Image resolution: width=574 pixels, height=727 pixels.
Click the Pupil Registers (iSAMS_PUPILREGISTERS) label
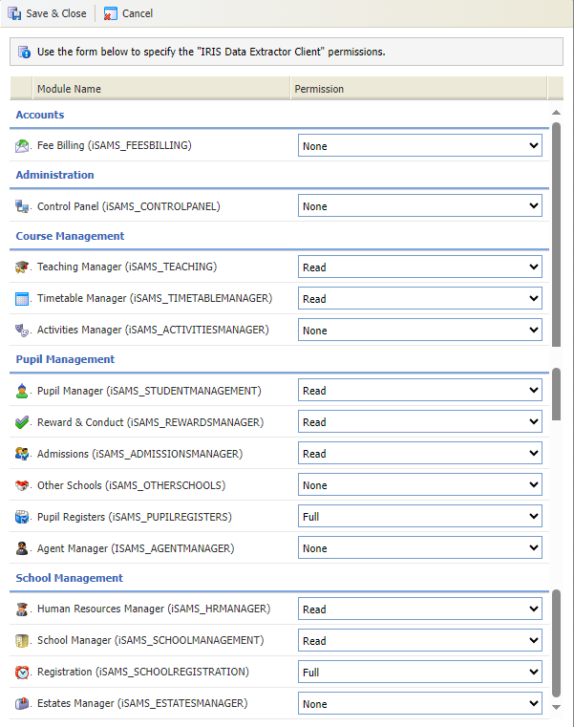pos(135,517)
